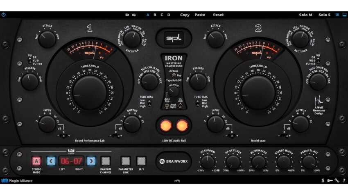Adjust the Headroom knob
This screenshot has width=348, height=195.
[x=208, y=162]
